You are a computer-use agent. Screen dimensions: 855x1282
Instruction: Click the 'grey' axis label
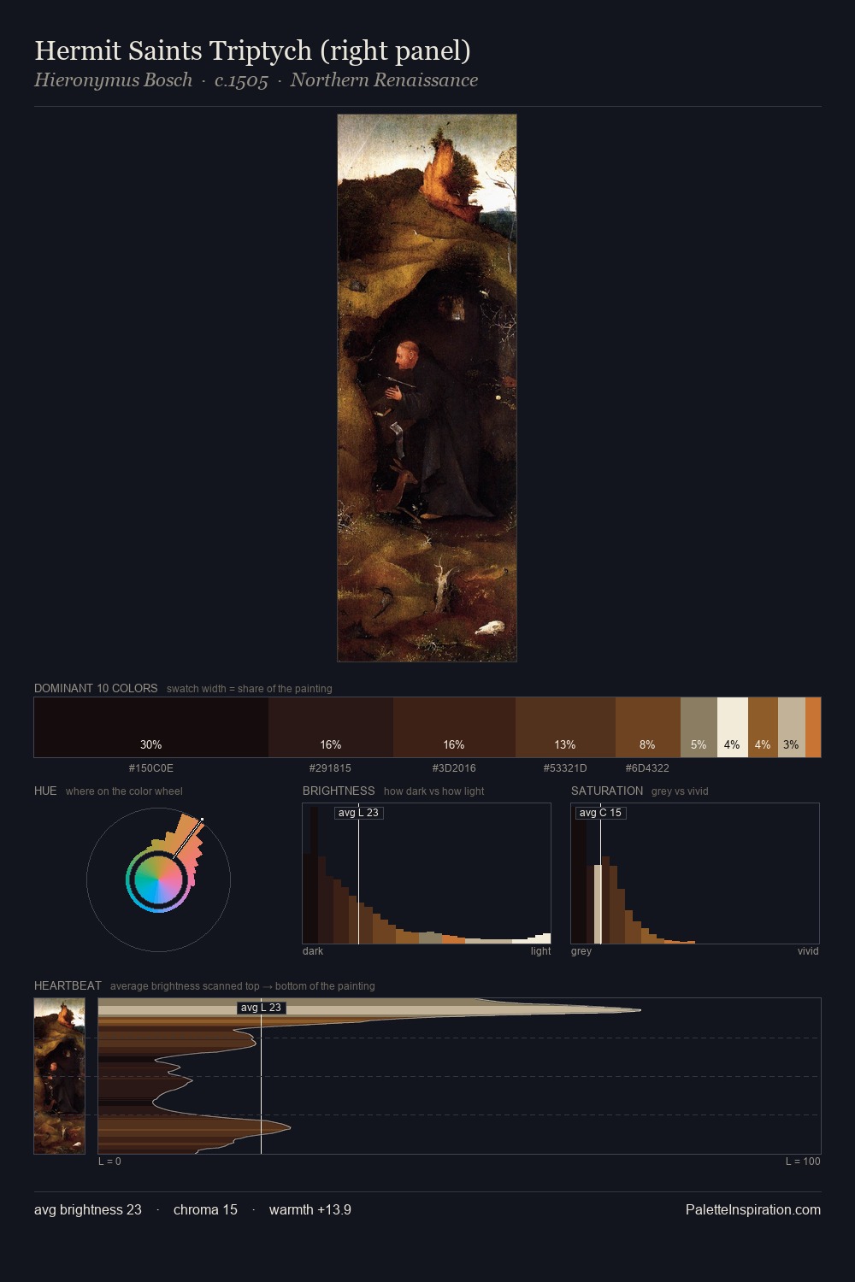point(581,951)
